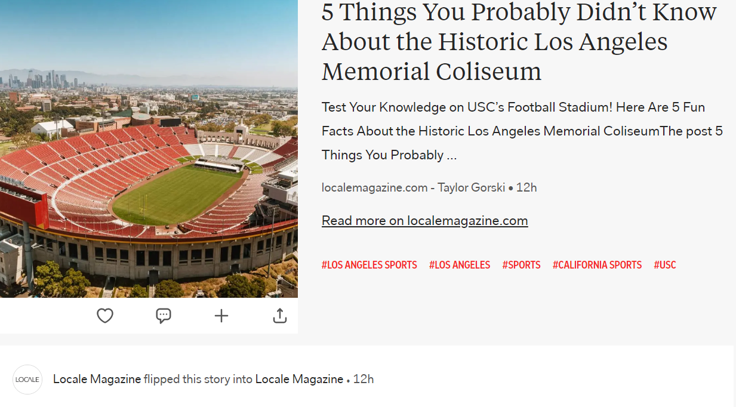Click the 12h timestamp beside Taylor Gorski

(526, 187)
